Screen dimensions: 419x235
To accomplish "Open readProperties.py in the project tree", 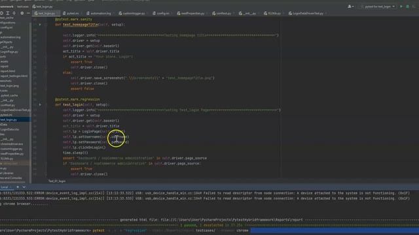I will click(12, 154).
